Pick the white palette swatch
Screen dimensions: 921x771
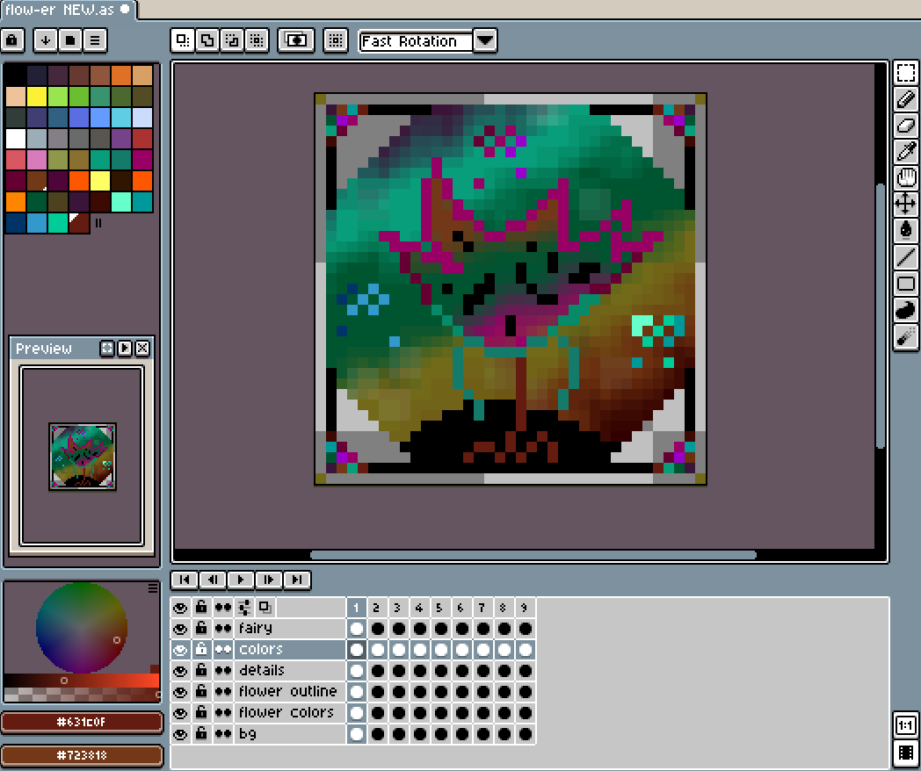[15, 139]
